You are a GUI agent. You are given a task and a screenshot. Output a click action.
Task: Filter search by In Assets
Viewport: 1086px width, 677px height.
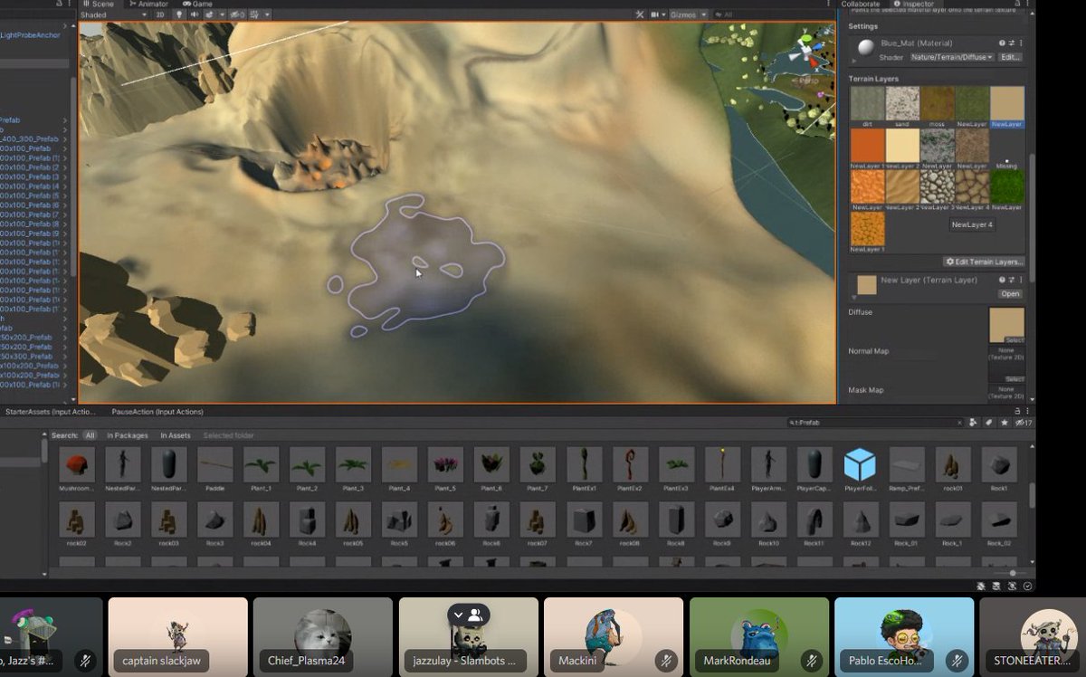[x=176, y=435]
